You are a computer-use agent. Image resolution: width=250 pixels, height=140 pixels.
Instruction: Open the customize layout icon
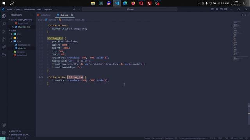click(x=225, y=9)
